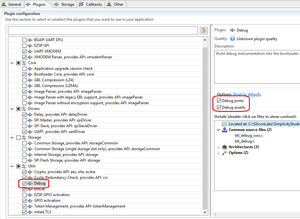Select btl_debug_swo.c source file
Image resolution: width=300 pixels, height=219 pixels.
coord(249,135)
